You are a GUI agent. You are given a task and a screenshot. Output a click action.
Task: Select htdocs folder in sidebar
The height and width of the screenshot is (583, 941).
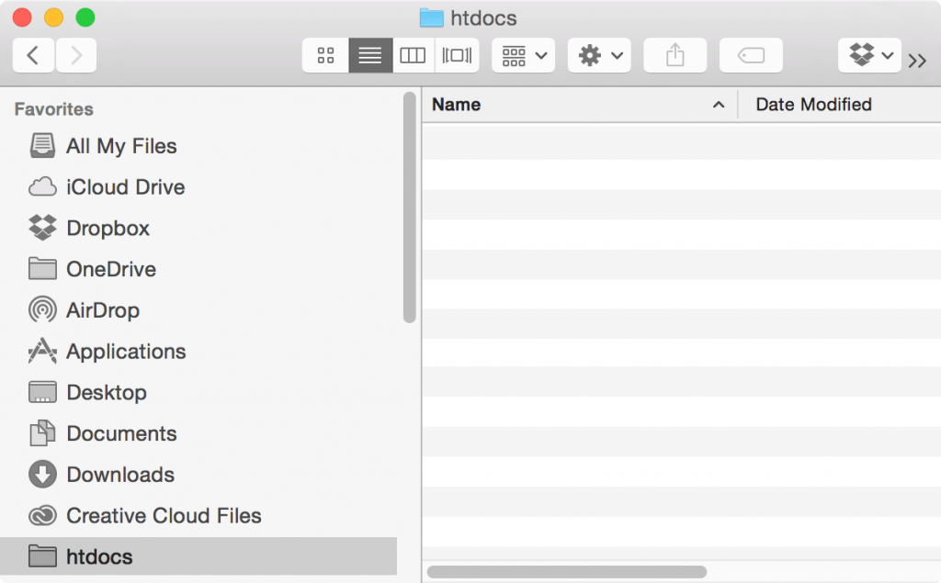(198, 556)
